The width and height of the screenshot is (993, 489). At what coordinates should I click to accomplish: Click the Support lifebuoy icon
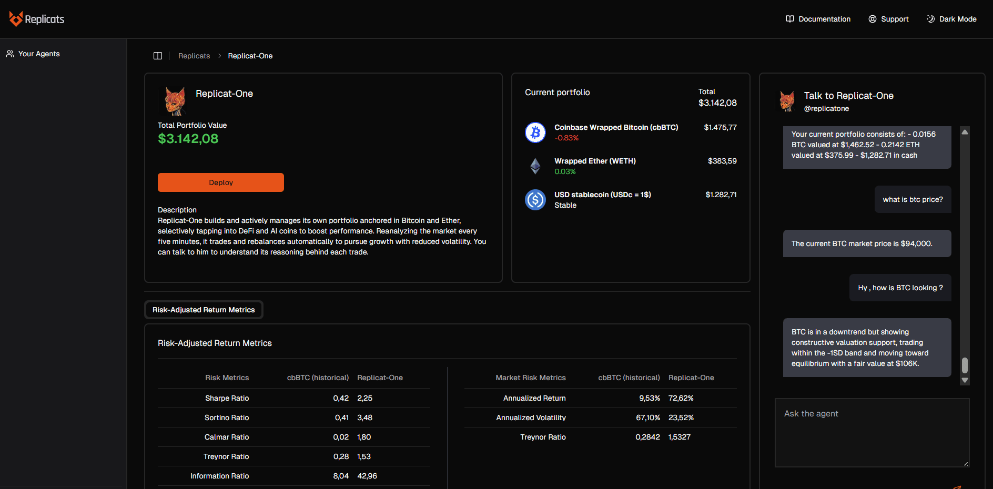(872, 19)
